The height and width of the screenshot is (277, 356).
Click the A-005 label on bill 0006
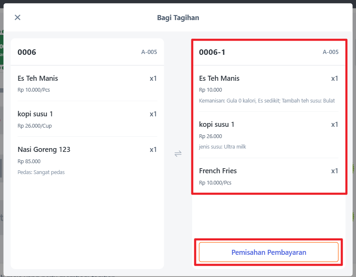149,52
